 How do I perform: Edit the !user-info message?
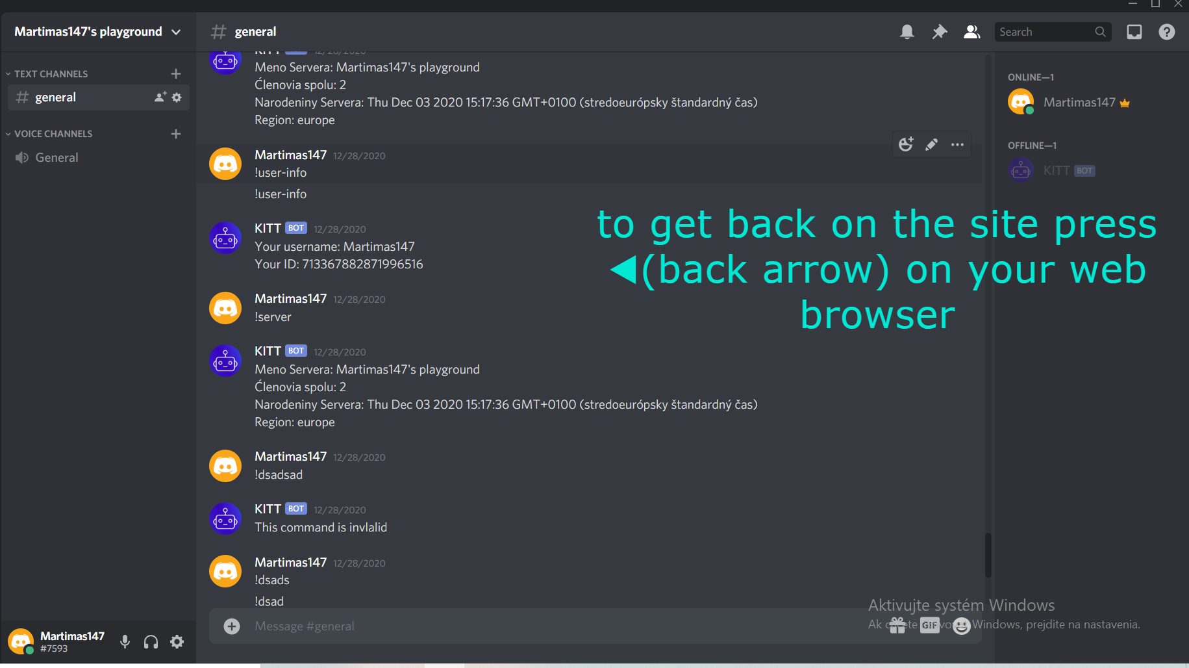[x=932, y=144]
